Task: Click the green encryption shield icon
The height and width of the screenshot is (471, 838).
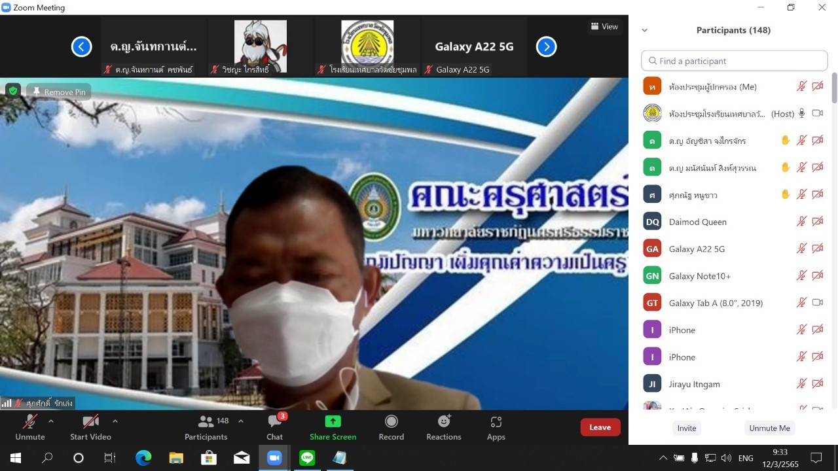Action: pos(13,91)
